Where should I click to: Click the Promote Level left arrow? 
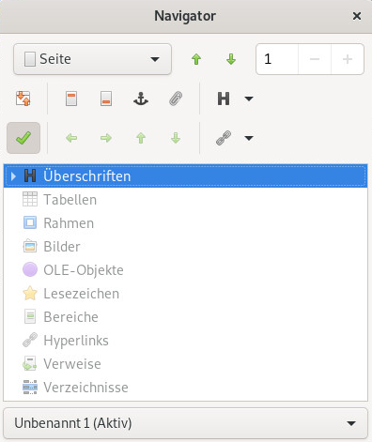[x=71, y=138]
